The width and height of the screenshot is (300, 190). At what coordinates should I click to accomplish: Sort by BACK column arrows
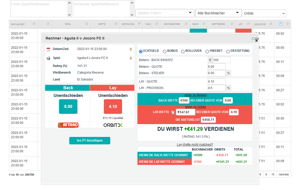(204, 24)
